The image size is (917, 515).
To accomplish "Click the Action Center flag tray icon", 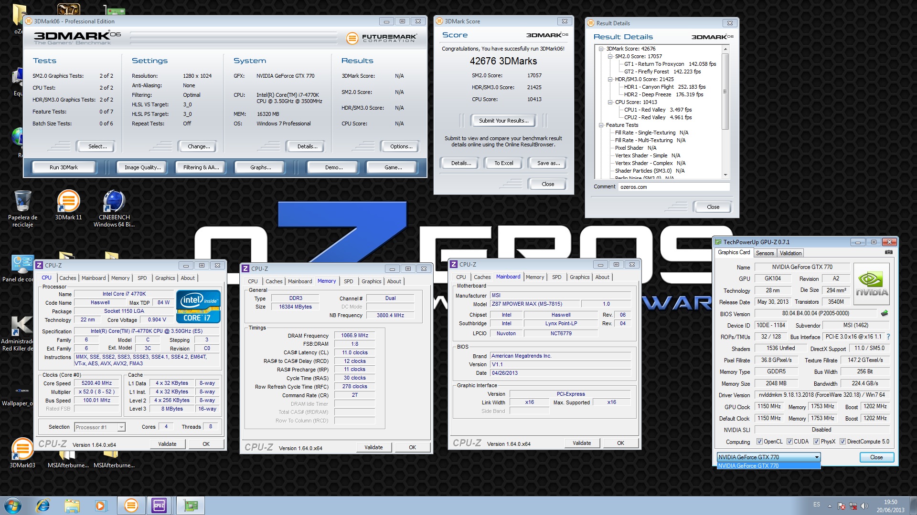I will (x=842, y=506).
